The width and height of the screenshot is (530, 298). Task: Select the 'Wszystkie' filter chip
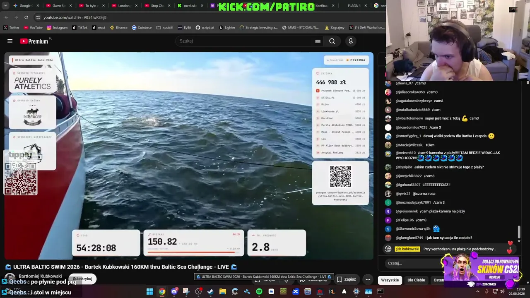(390, 280)
